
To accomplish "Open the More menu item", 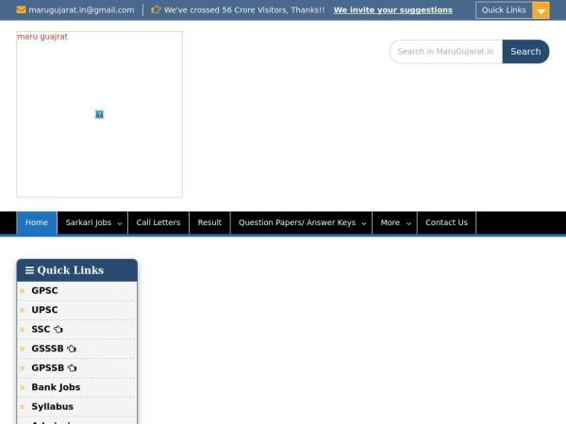I will point(395,222).
